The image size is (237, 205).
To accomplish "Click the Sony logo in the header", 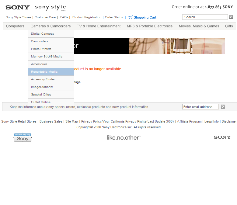I will click(18, 7).
